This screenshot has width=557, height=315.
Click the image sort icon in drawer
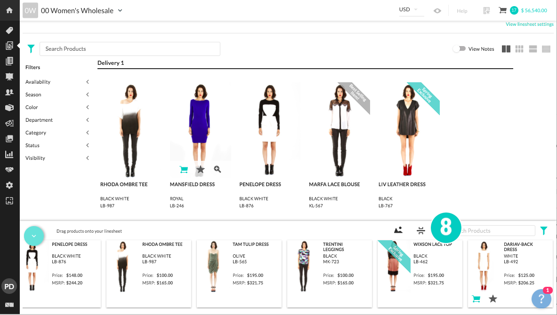tap(398, 230)
